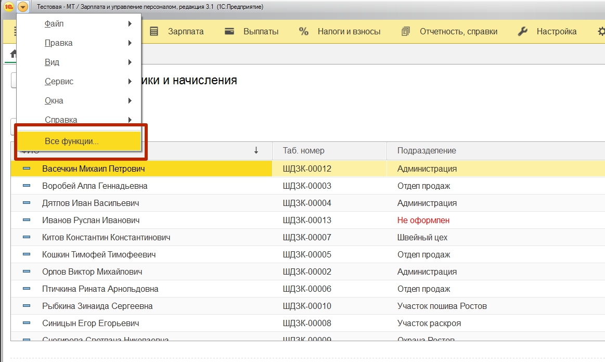
Task: Select row Китов Константин Константинович
Action: tap(308, 237)
